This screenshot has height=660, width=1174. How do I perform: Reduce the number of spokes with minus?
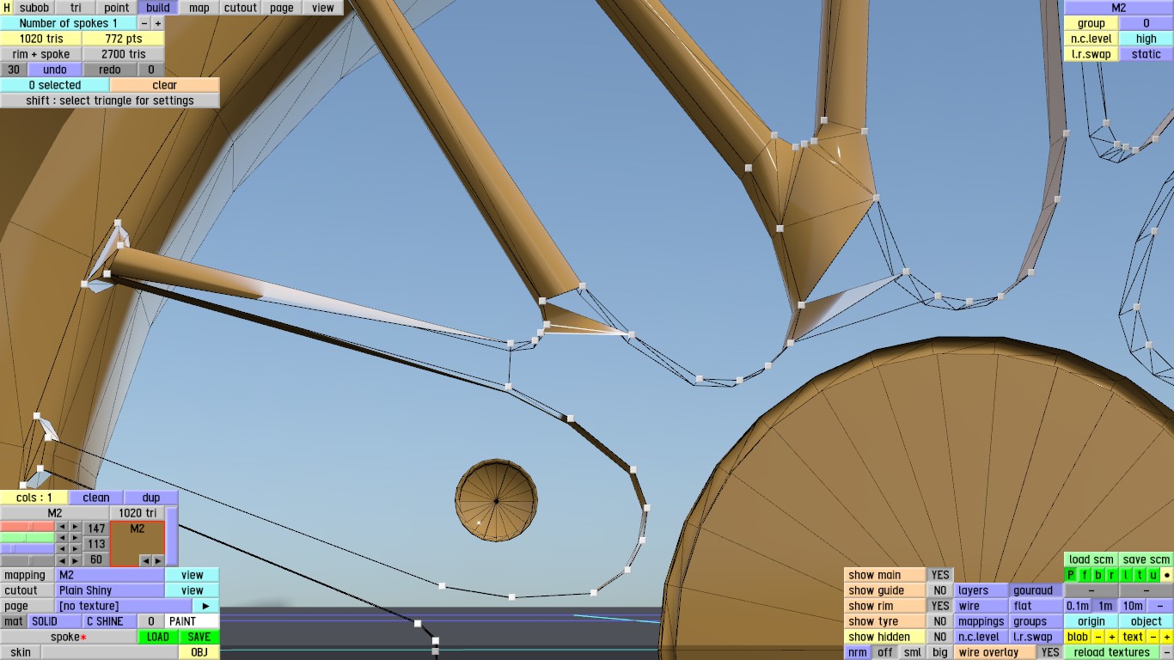[144, 23]
